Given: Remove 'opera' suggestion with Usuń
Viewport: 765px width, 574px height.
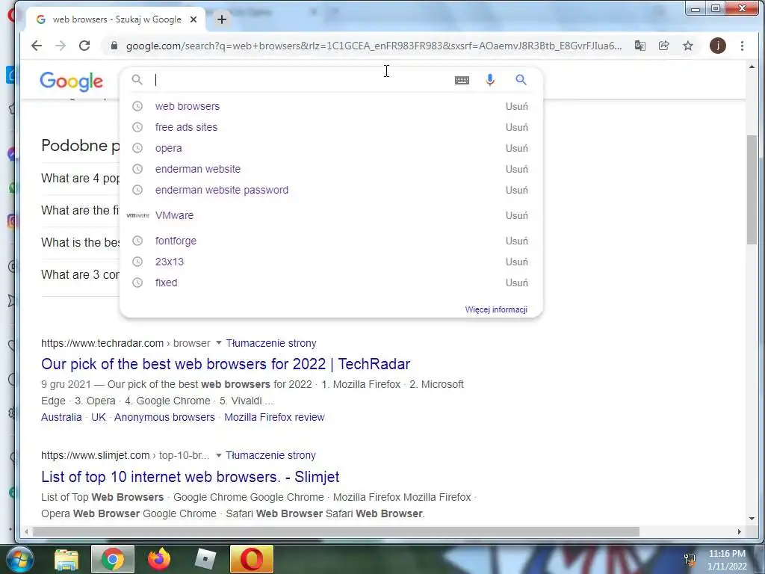Looking at the screenshot, I should pos(517,149).
